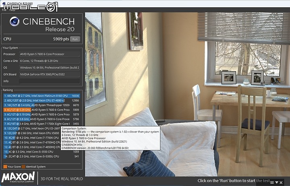The width and height of the screenshot is (290, 186).
Task: Click the tooltip line 'CINEBENCH Version: 20.060'
Action: click(95, 148)
